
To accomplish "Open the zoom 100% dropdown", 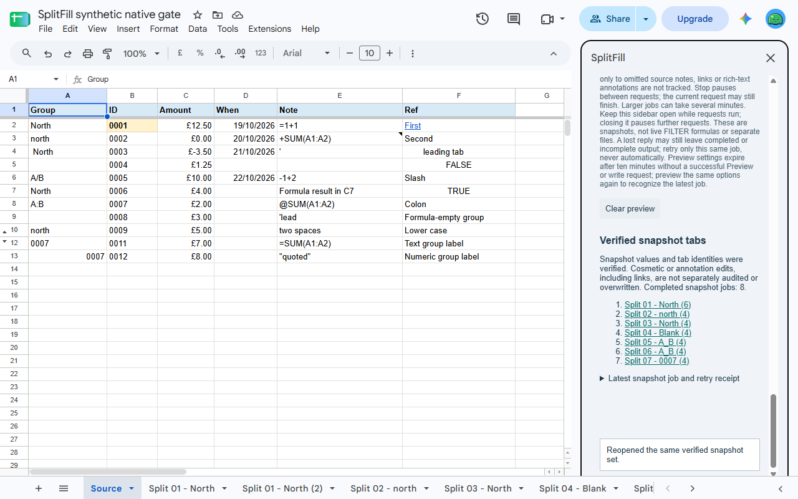I will point(142,54).
